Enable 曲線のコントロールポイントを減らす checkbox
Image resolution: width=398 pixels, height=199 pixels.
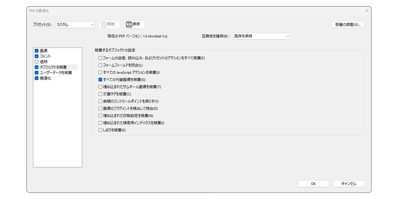click(x=100, y=101)
